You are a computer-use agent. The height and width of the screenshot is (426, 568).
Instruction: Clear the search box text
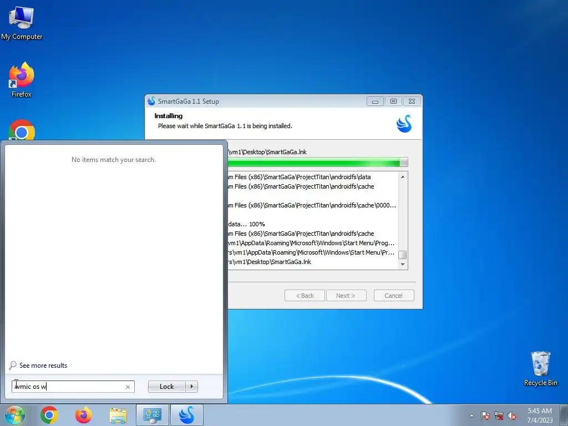pyautogui.click(x=128, y=387)
